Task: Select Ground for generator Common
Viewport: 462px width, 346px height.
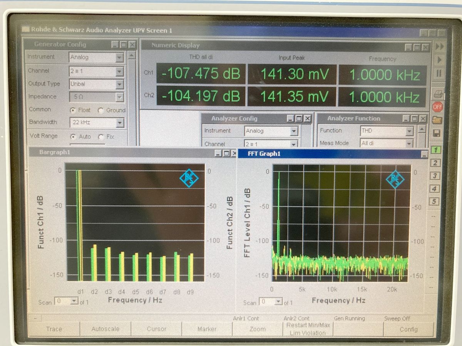Action: (x=100, y=110)
